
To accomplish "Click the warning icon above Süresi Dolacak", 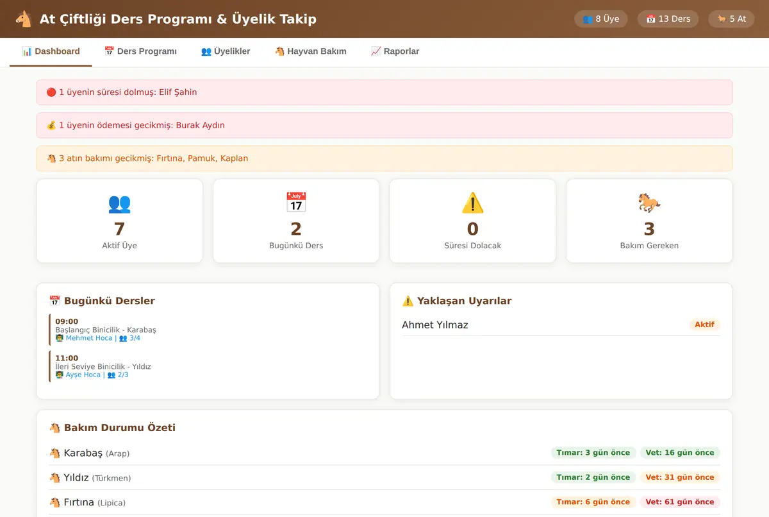I will 473,203.
